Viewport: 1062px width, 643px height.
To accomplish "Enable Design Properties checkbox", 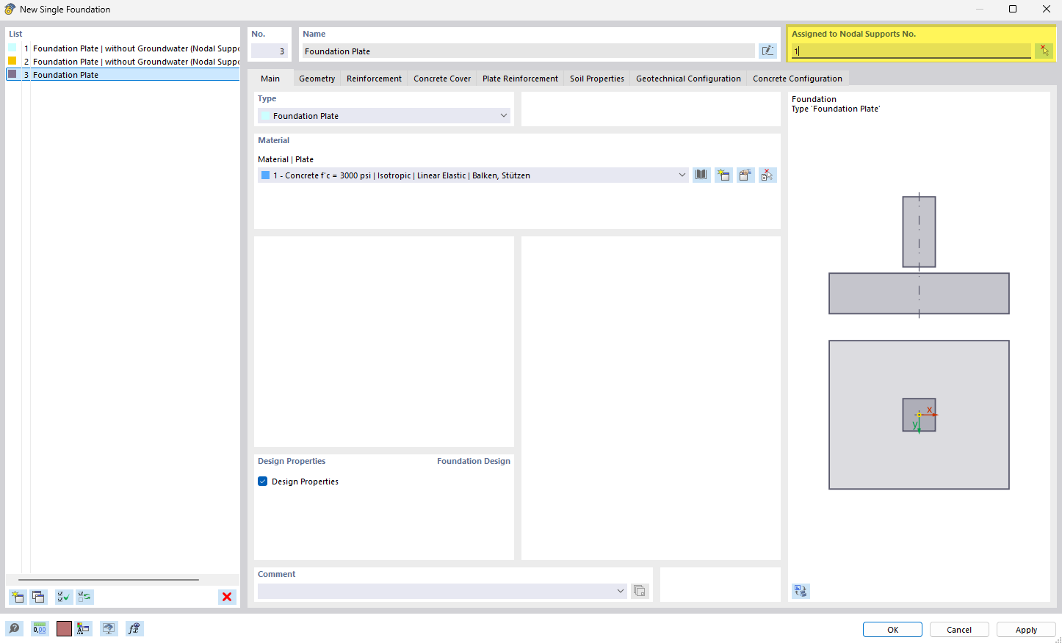I will 262,481.
